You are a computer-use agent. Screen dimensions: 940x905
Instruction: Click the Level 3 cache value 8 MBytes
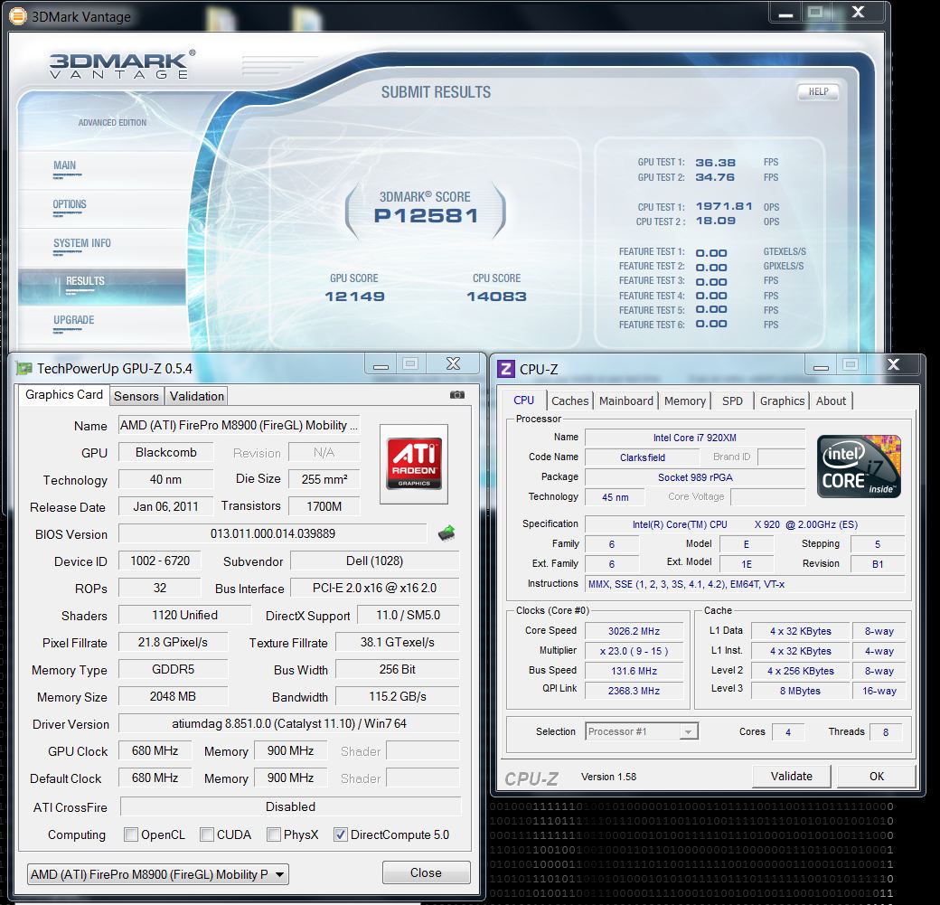tap(800, 691)
